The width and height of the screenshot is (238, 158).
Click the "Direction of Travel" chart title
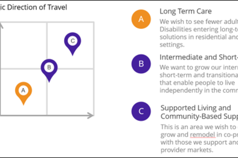pyautogui.click(x=33, y=7)
